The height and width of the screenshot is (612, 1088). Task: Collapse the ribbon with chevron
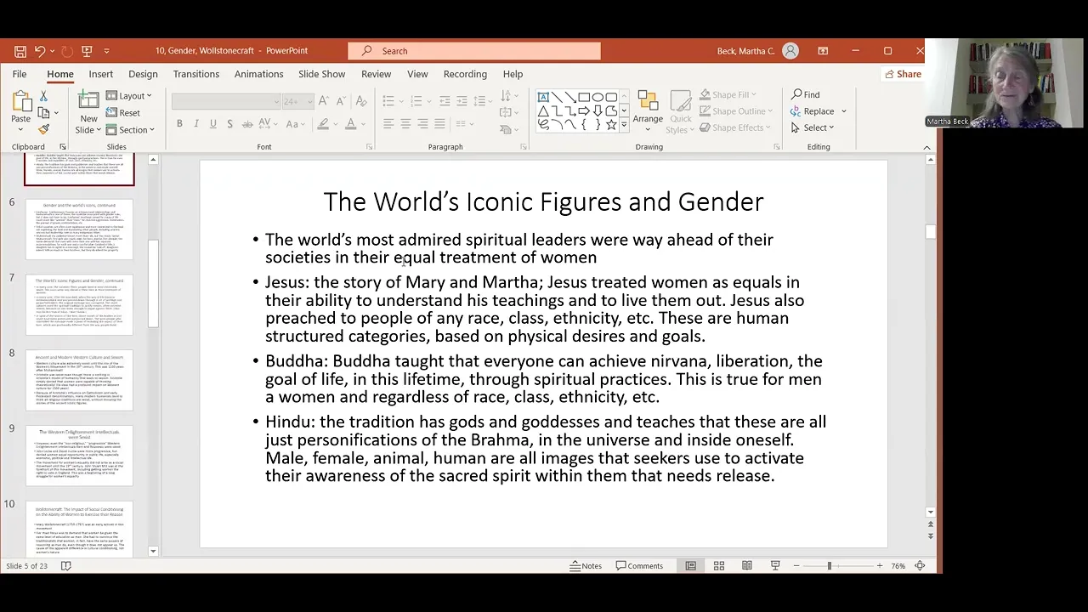click(926, 148)
